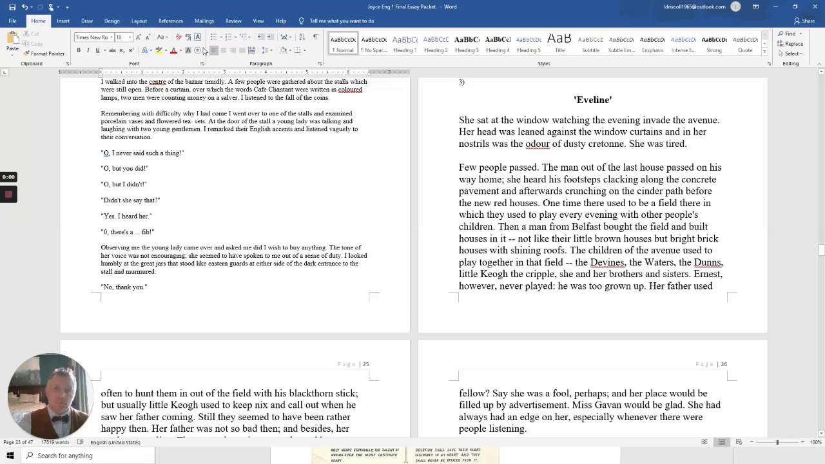
Task: Click the Undo arrow in Quick Access toolbar
Action: [x=25, y=7]
